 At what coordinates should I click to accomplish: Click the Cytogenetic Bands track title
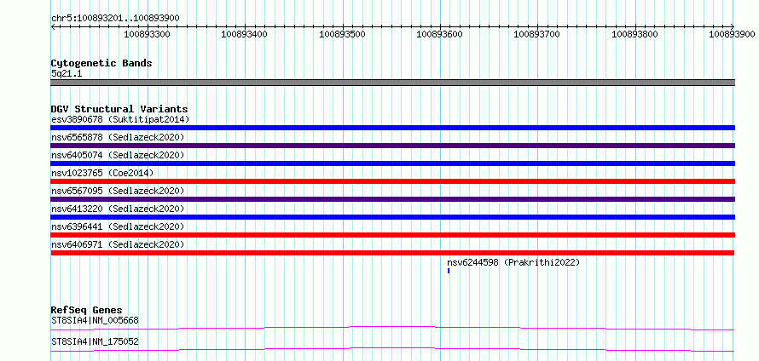(x=101, y=63)
